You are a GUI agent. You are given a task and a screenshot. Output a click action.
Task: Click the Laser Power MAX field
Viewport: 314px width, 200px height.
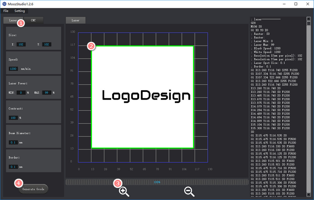pyautogui.click(x=46, y=92)
